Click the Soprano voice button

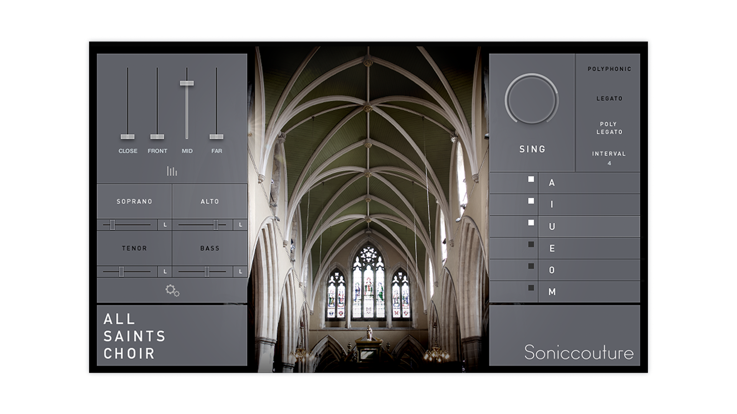pyautogui.click(x=134, y=201)
